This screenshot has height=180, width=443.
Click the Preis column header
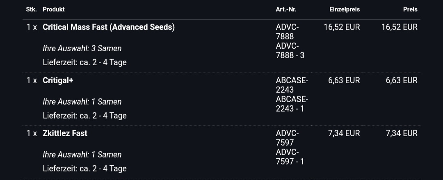(410, 9)
